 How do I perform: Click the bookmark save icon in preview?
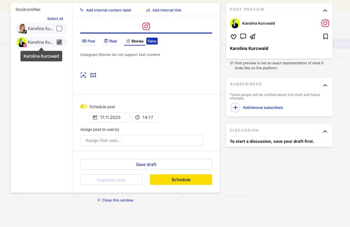(325, 36)
